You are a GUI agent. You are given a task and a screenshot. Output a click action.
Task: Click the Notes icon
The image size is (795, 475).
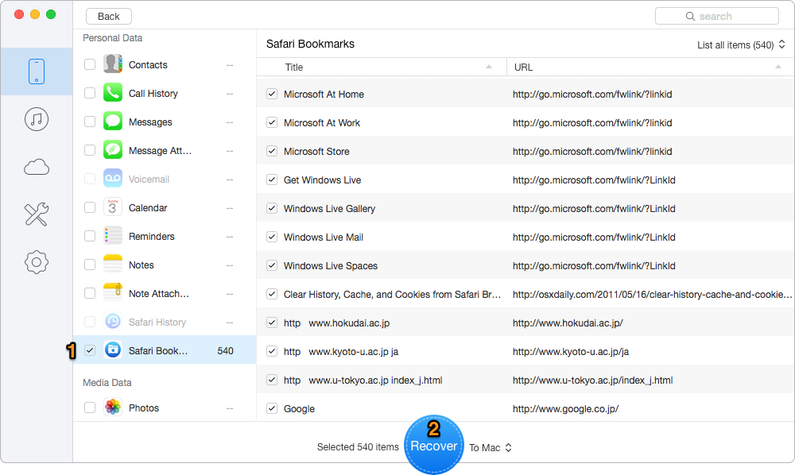(113, 265)
